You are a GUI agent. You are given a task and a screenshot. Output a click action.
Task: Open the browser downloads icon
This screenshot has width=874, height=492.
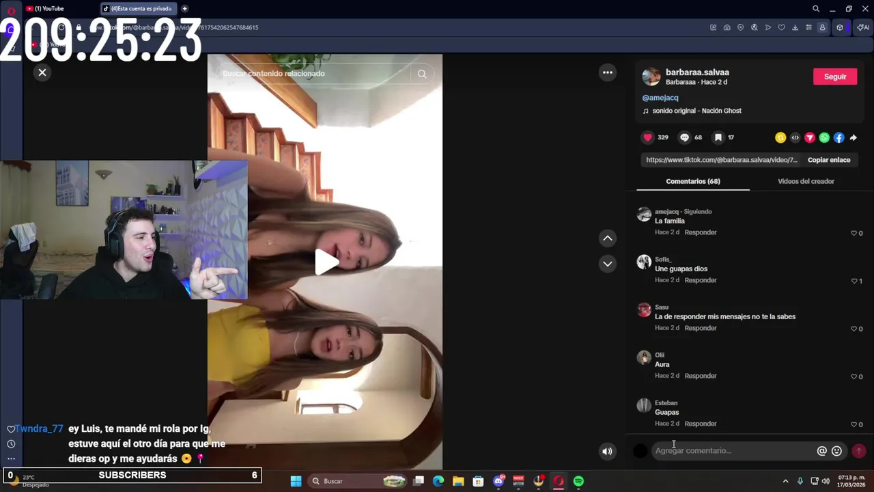point(795,27)
